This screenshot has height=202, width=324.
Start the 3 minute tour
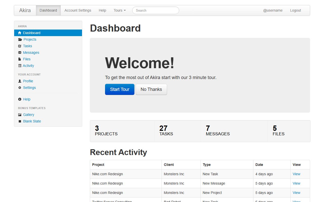pos(120,89)
